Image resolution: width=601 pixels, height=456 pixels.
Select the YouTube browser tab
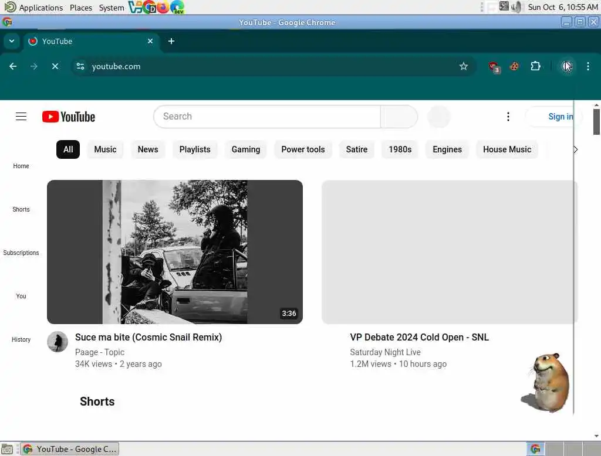(90, 41)
